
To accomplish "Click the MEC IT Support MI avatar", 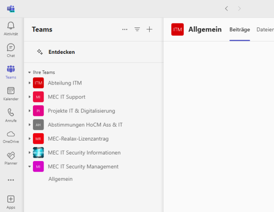I will [x=38, y=97].
